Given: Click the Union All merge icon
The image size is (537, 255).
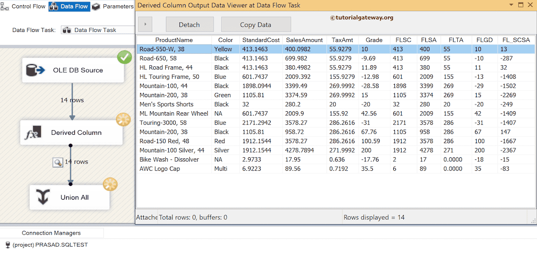Looking at the screenshot, I should point(44,197).
